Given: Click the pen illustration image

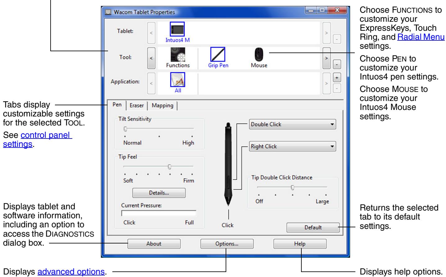Looking at the screenshot, I should tap(228, 164).
